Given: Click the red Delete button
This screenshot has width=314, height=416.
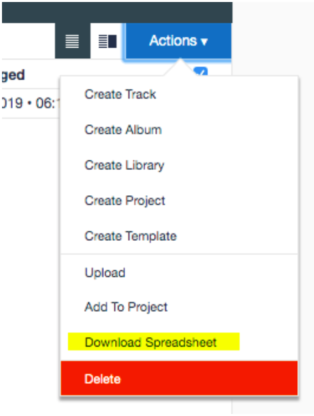Looking at the screenshot, I should tap(179, 378).
